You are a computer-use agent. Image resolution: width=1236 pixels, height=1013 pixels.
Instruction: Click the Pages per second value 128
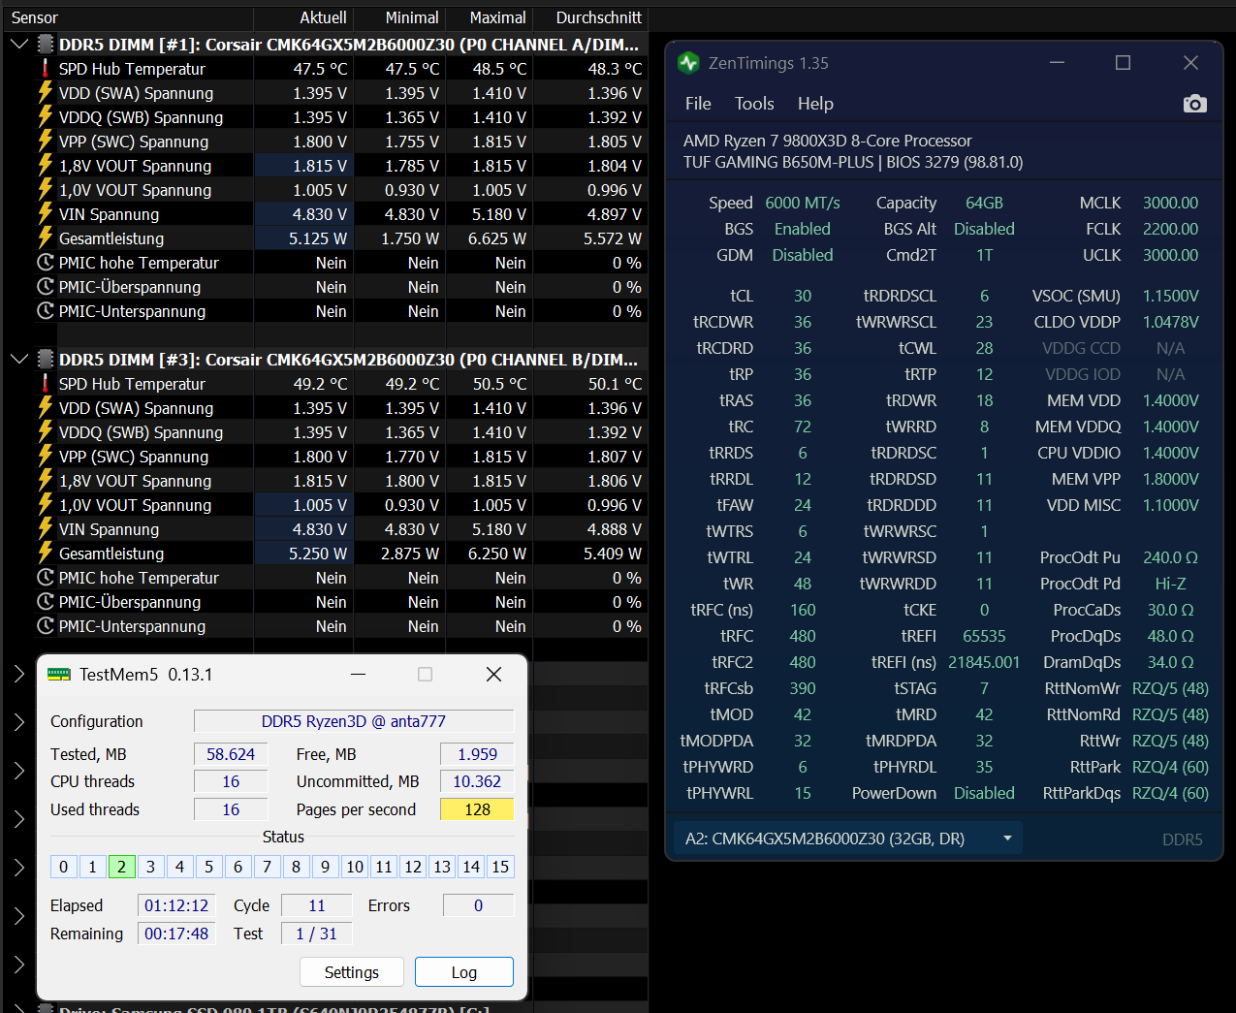point(477,809)
